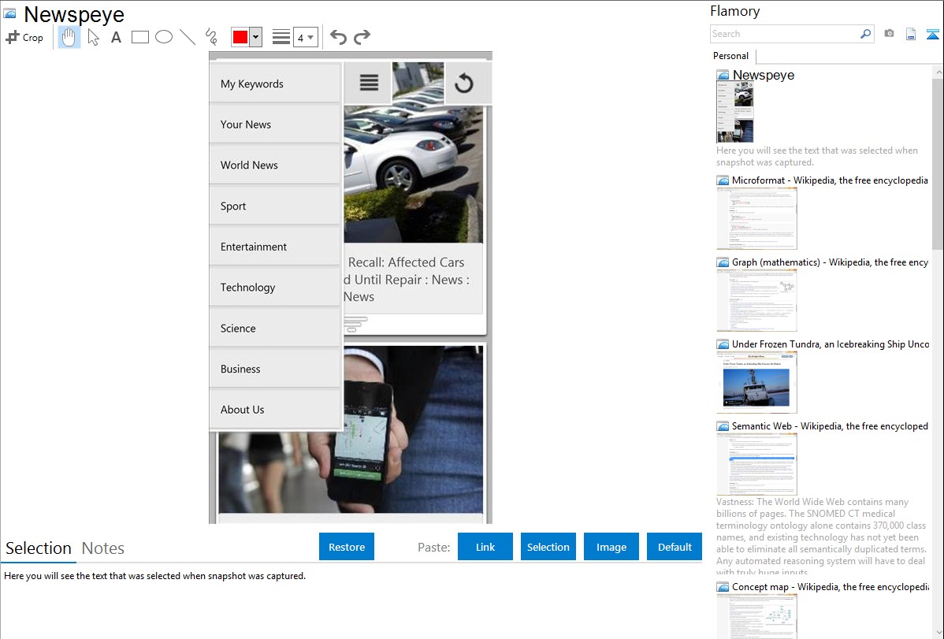
Task: Select the Crop tool
Action: point(24,37)
